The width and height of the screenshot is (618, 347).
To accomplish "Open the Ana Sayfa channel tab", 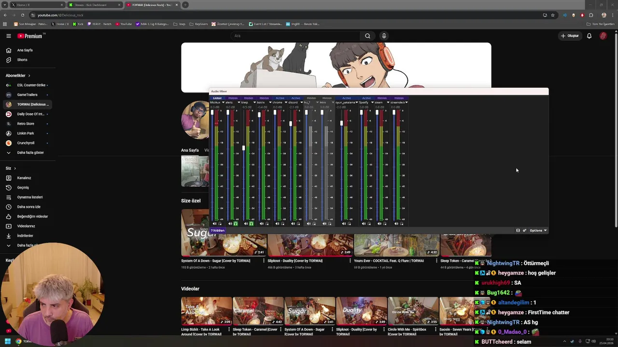I will click(x=190, y=150).
